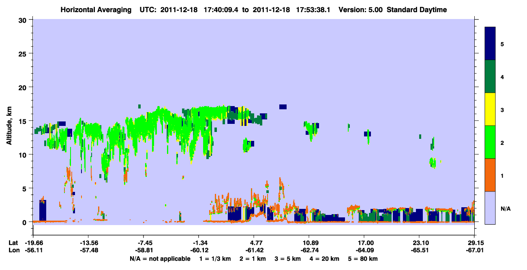Click the 'Lat' row label
527x270 pixels.
[x=13, y=243]
